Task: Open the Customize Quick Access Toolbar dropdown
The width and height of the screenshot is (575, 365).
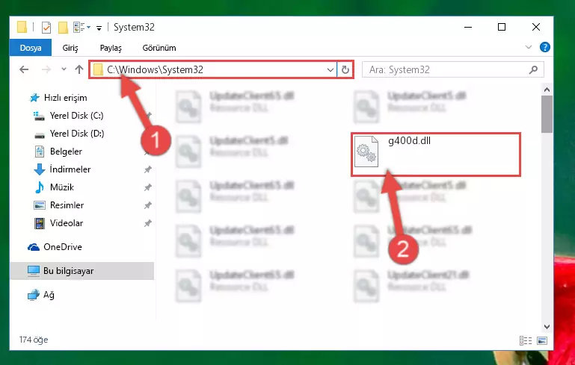Action: point(99,28)
